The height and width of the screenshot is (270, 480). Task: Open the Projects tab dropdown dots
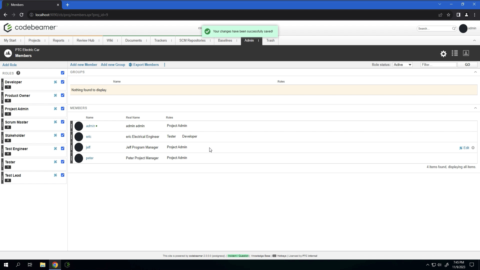(45, 40)
